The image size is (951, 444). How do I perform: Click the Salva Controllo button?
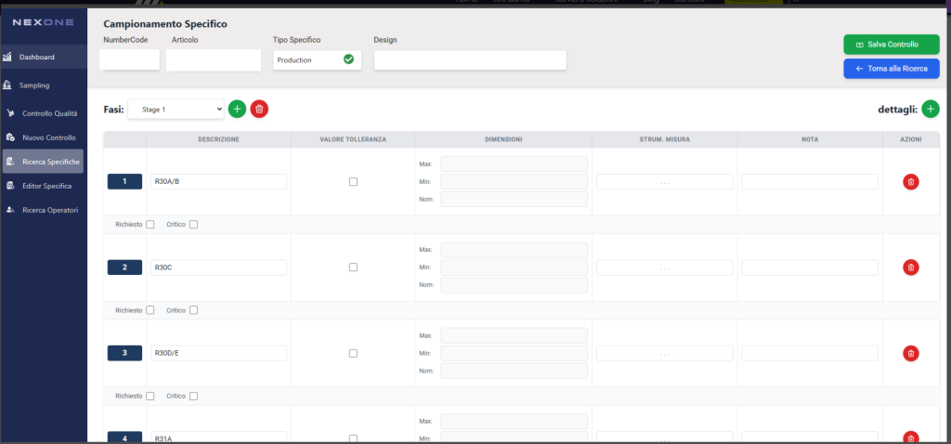(891, 45)
